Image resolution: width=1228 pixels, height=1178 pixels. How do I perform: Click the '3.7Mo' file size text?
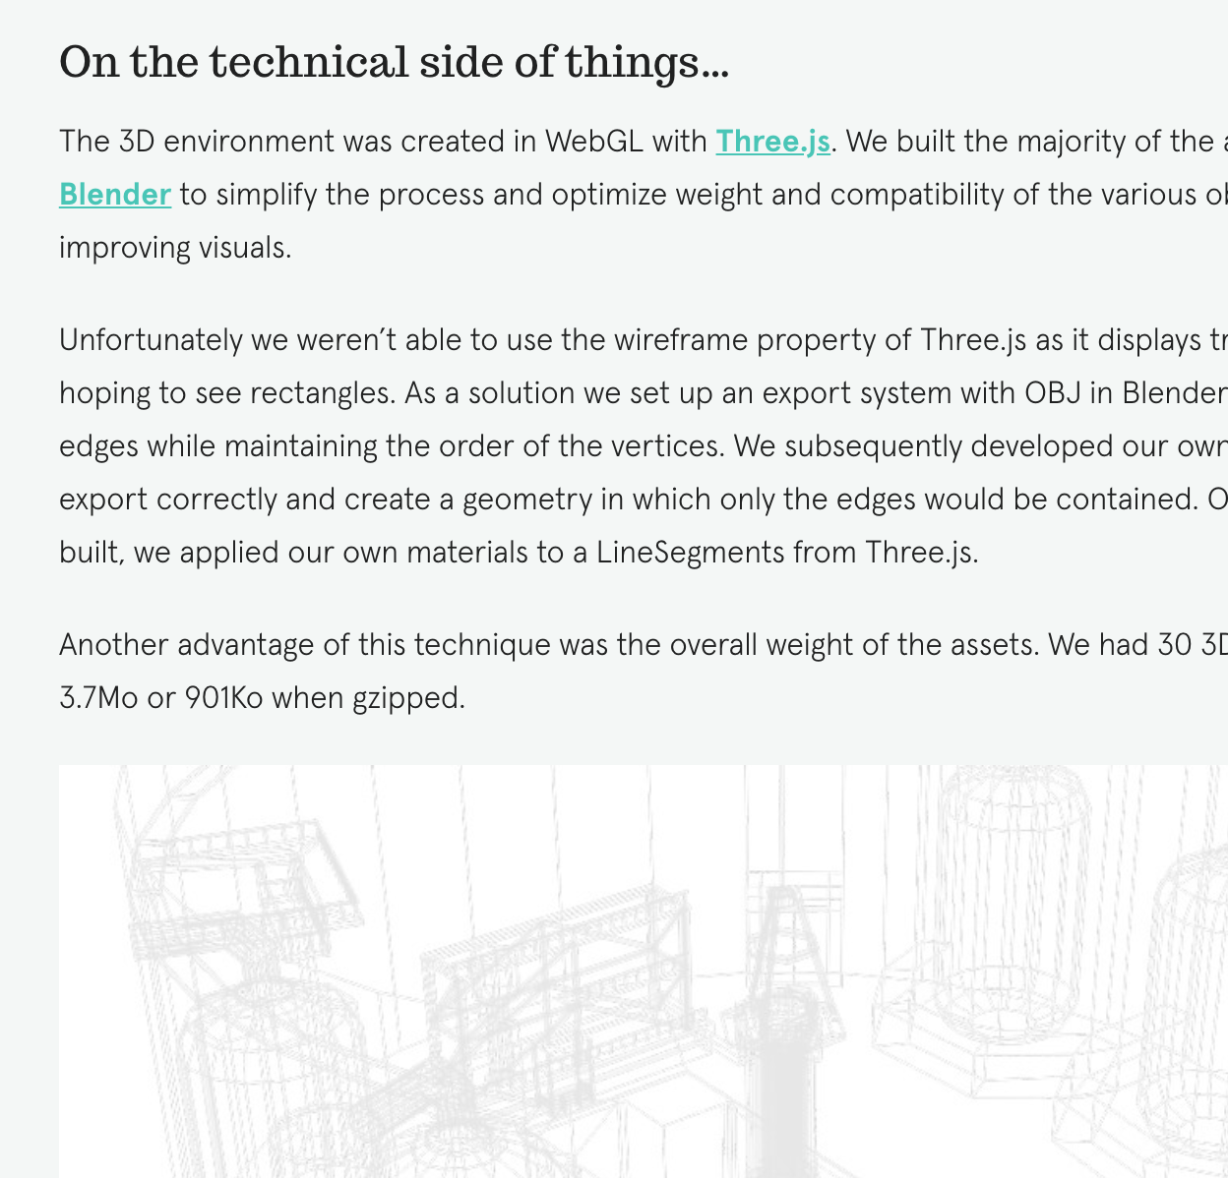pos(98,698)
